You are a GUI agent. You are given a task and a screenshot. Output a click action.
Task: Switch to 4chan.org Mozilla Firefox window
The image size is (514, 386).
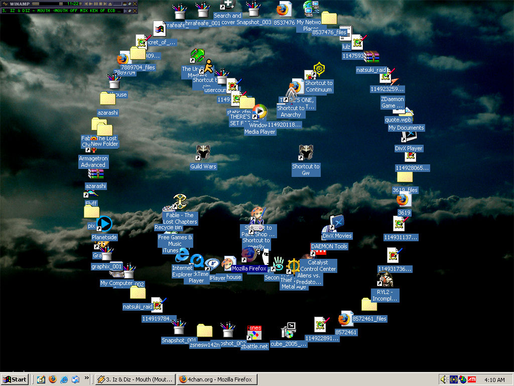[216, 379]
